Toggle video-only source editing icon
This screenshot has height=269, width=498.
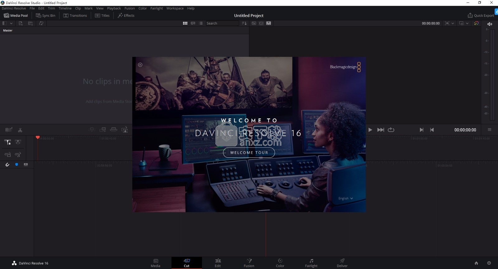(8, 154)
